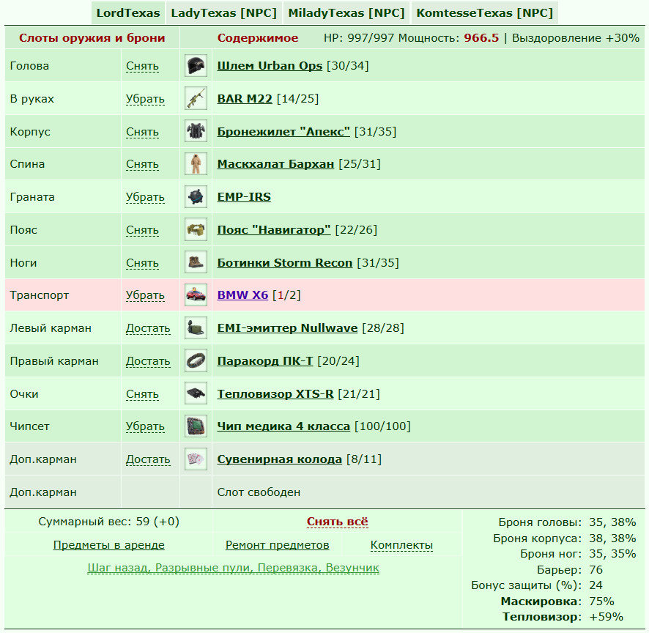Image resolution: width=649 pixels, height=633 pixels.
Task: Open Ремонт предметов
Action: (x=278, y=545)
